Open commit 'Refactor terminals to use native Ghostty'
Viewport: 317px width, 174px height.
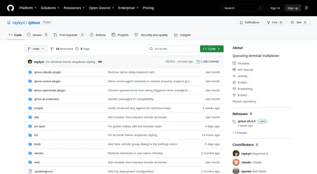[135, 153]
